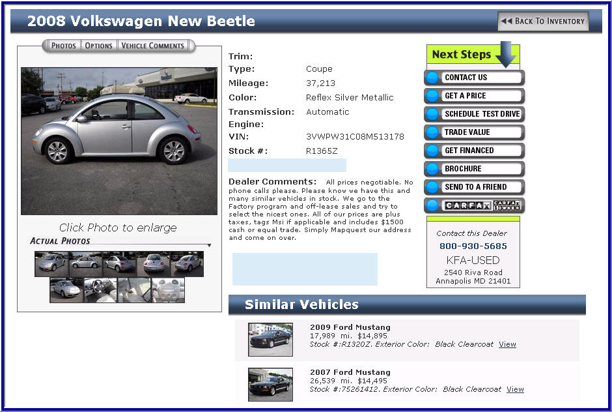Viewport: 612px width, 412px height.
Task: Enlarge the main silver Beetle photo
Action: pyautogui.click(x=119, y=141)
